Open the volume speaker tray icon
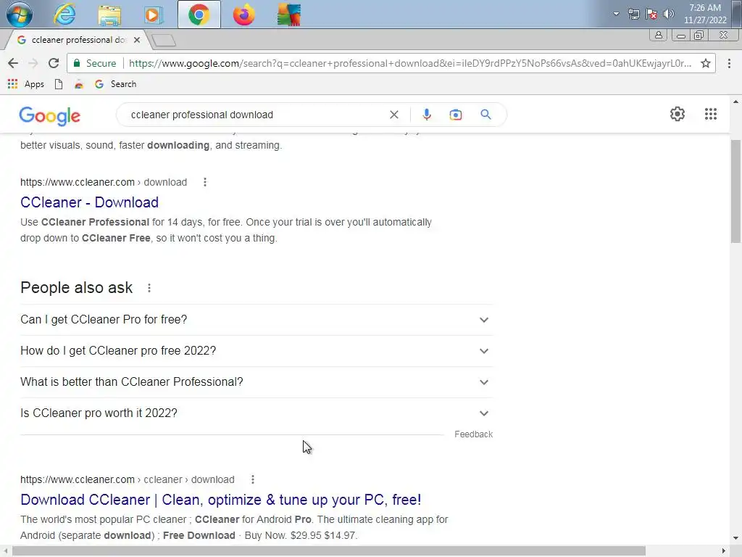 click(668, 14)
